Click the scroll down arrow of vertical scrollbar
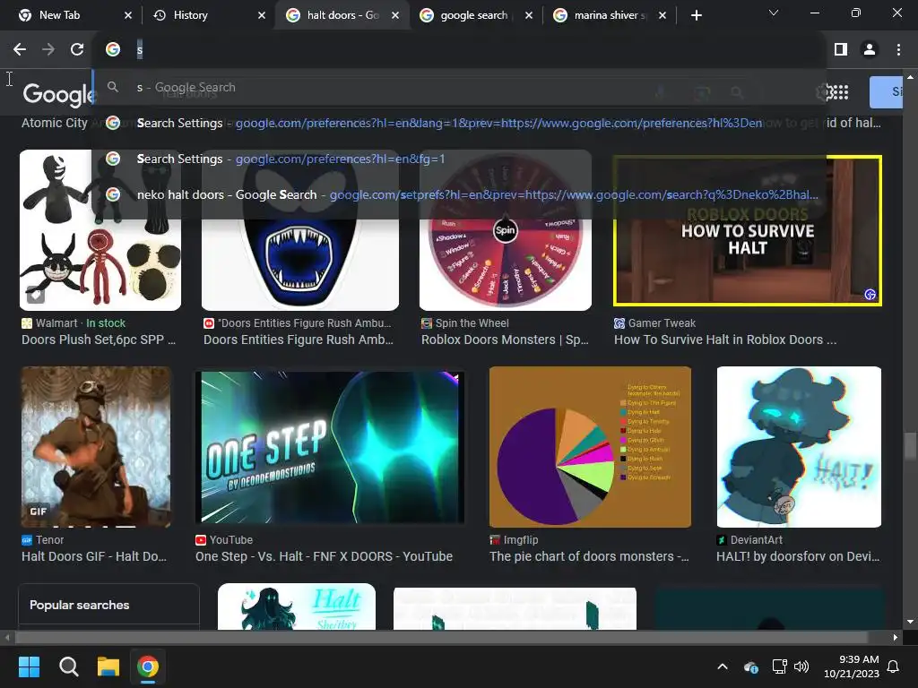This screenshot has width=918, height=688. click(x=909, y=622)
